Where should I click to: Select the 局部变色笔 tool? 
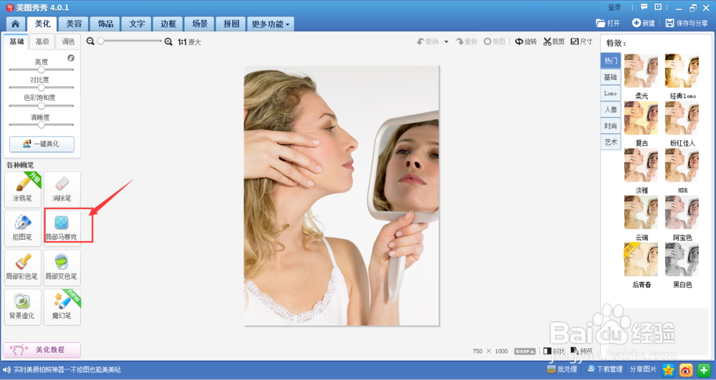pyautogui.click(x=62, y=268)
